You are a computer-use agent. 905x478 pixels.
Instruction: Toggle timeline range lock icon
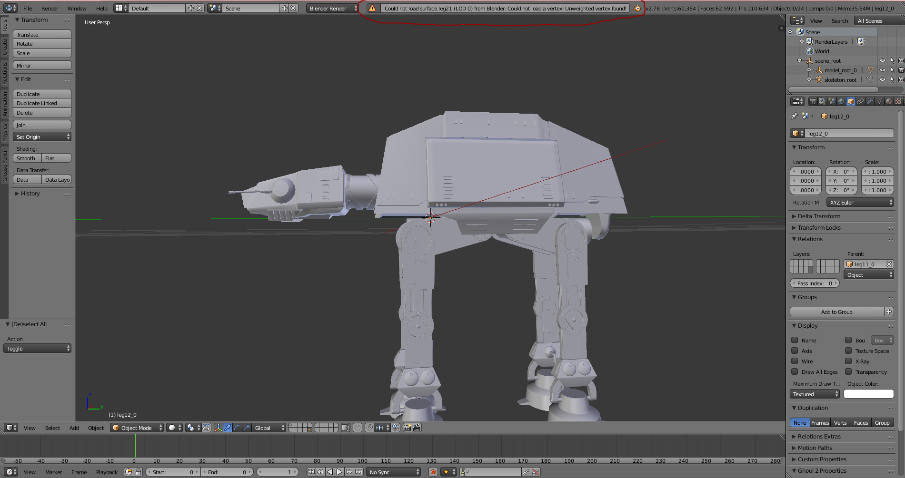pyautogui.click(x=138, y=472)
